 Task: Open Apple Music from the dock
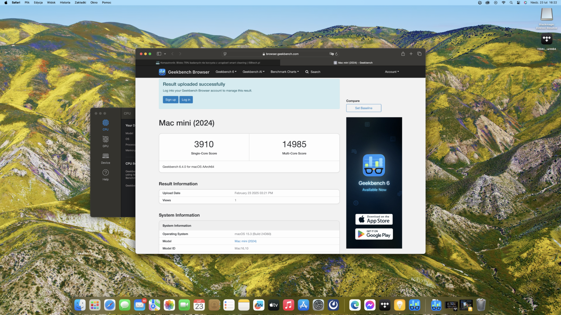(x=288, y=305)
